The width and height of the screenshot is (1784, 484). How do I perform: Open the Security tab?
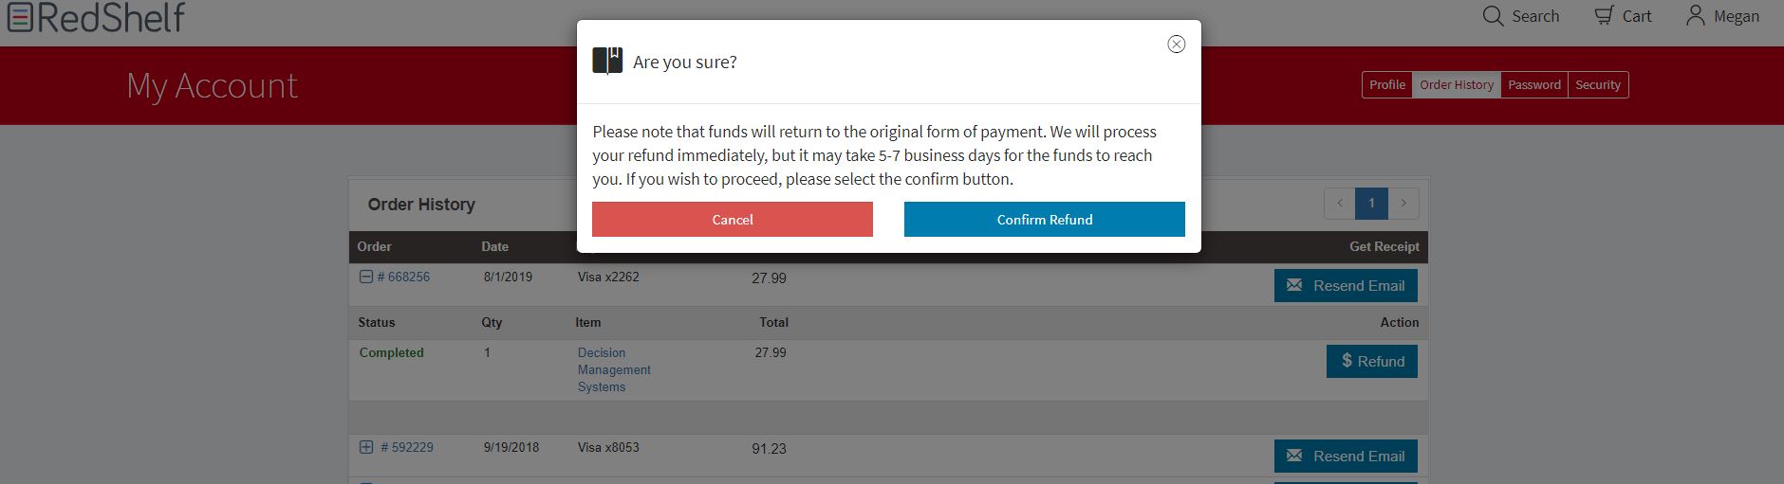(x=1598, y=84)
